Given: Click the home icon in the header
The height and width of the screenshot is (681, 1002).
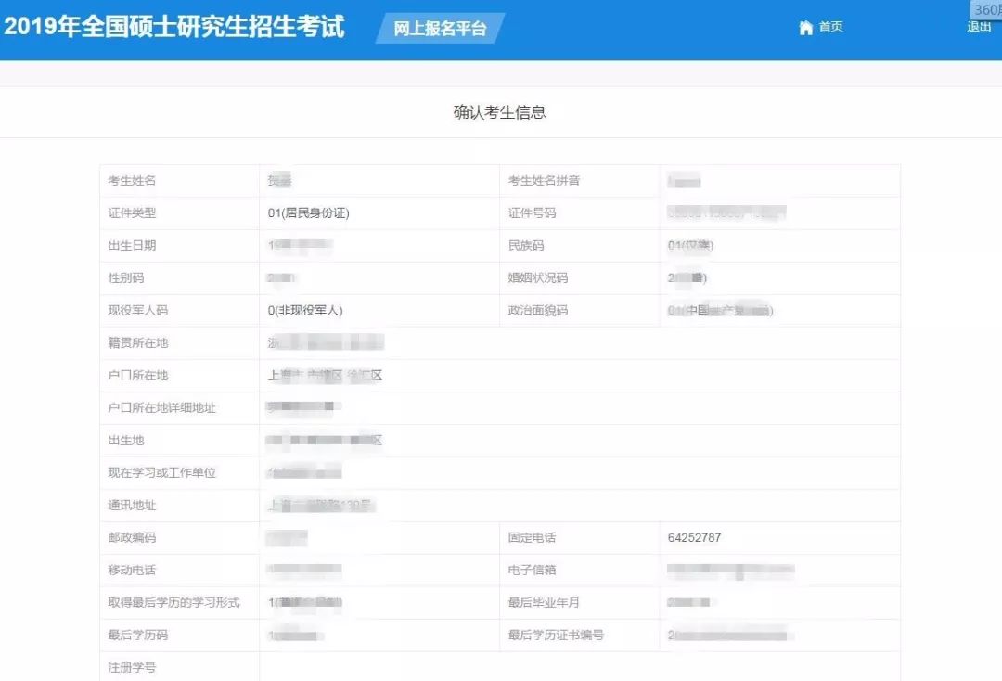Looking at the screenshot, I should click(805, 28).
